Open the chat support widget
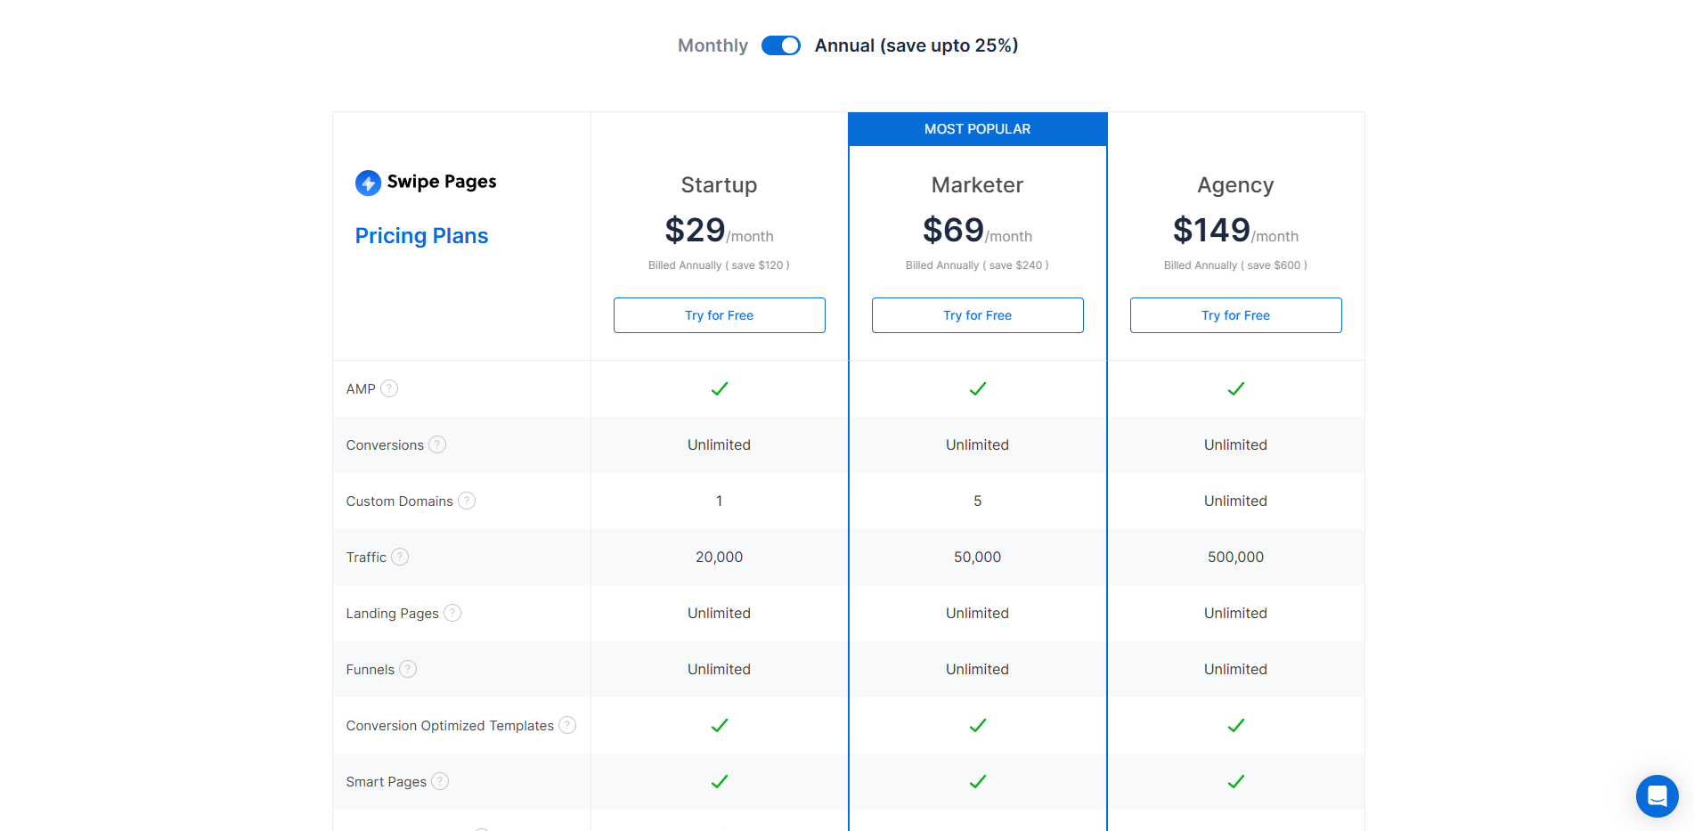 click(1657, 796)
